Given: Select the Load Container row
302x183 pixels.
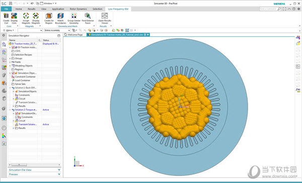Looking at the screenshot, I should 23,80.
